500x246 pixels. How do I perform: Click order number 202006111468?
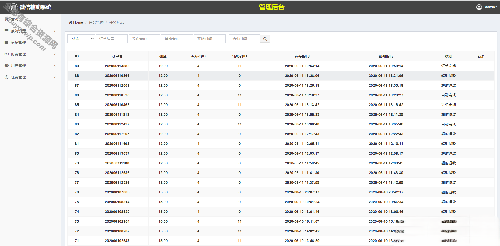[x=117, y=144]
